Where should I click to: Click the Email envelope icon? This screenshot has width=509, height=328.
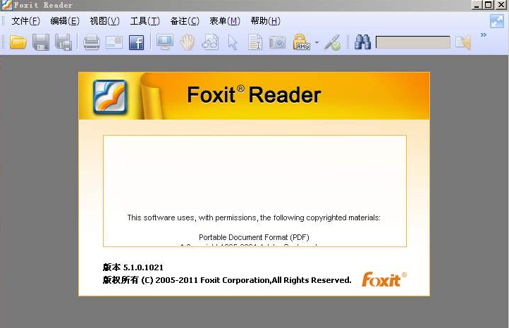click(x=114, y=42)
